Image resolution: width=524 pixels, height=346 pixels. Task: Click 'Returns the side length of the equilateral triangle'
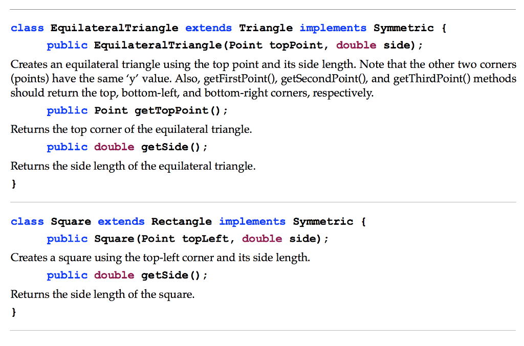133,166
